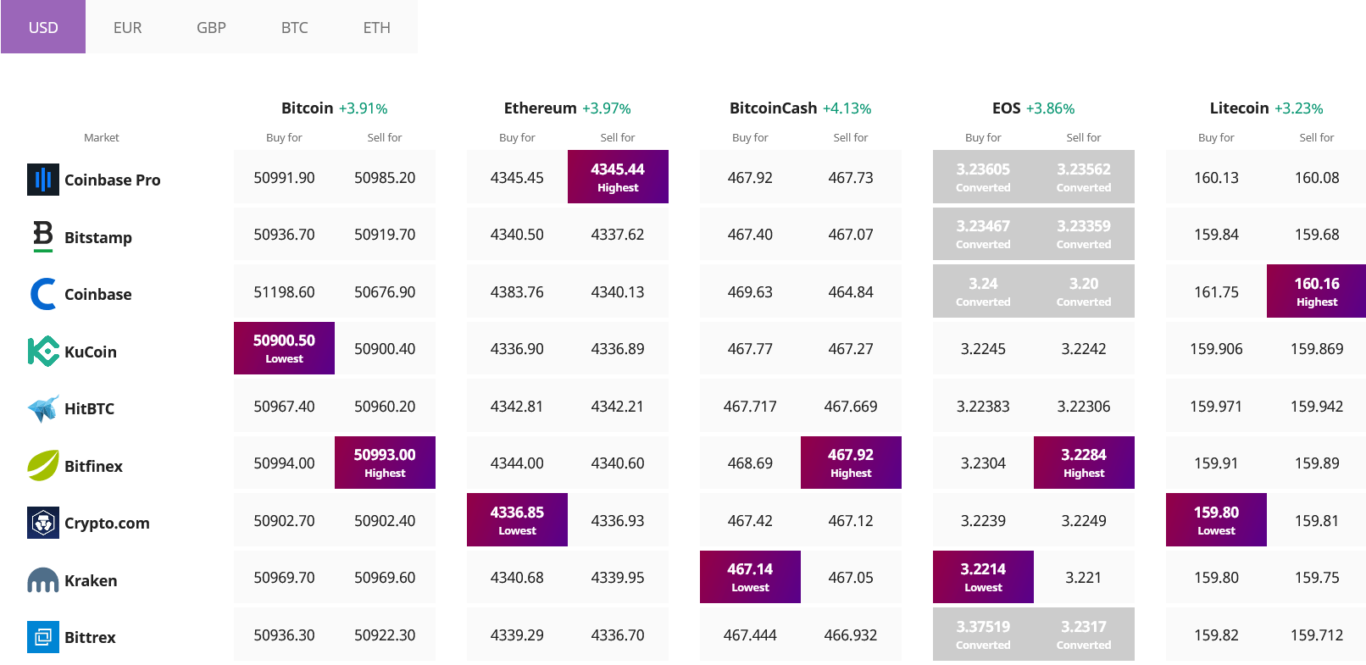Click the Kraken logo icon
Viewport: 1366px width, 665px height.
pos(43,580)
